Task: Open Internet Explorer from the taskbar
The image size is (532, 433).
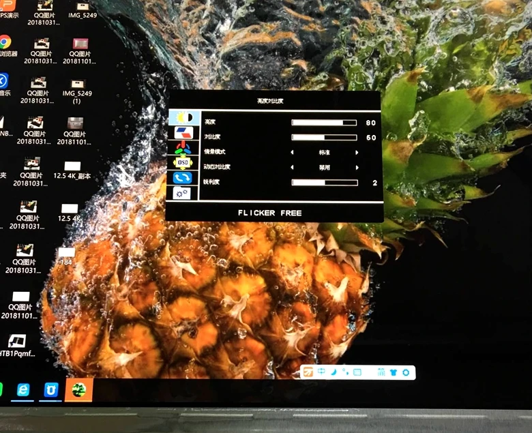Action: (x=23, y=390)
